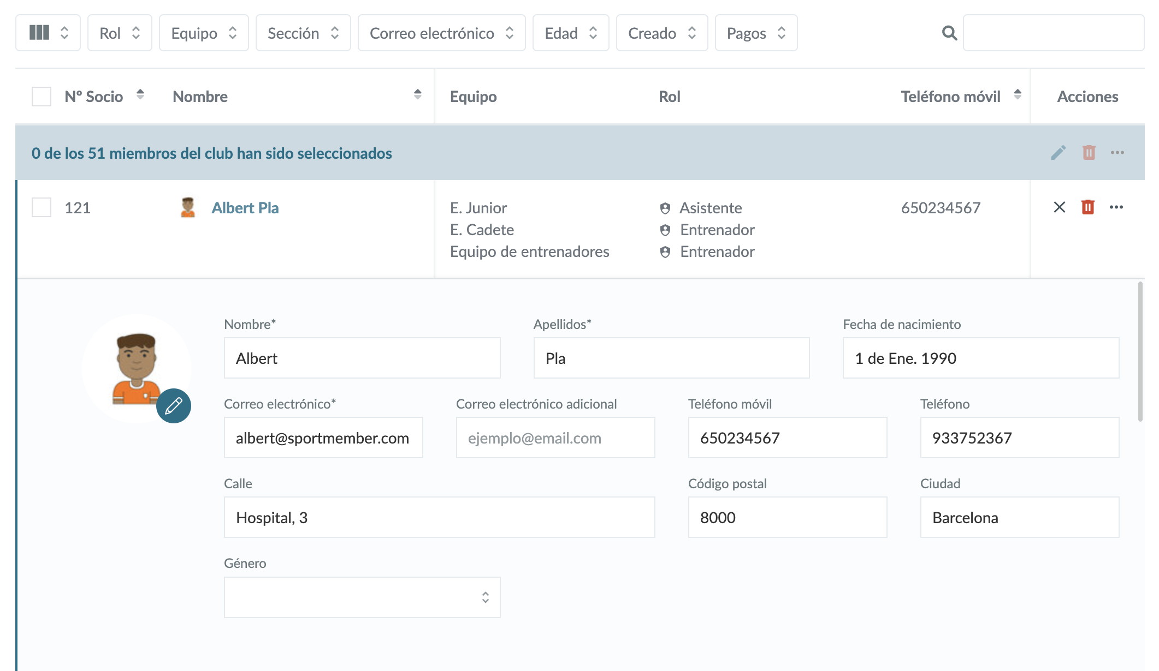
Task: Toggle the select-all members checkbox
Action: [x=42, y=97]
